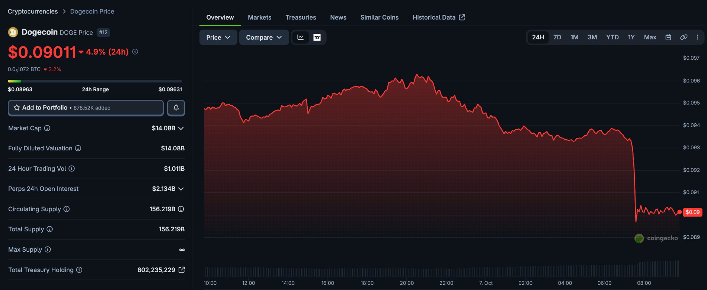707x290 pixels.
Task: Click $2.134B open interest value
Action: click(164, 189)
